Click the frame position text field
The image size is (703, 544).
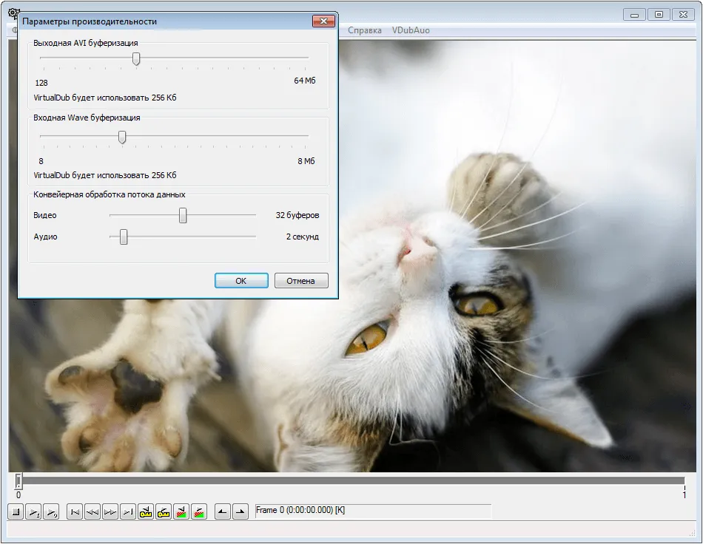coord(373,511)
